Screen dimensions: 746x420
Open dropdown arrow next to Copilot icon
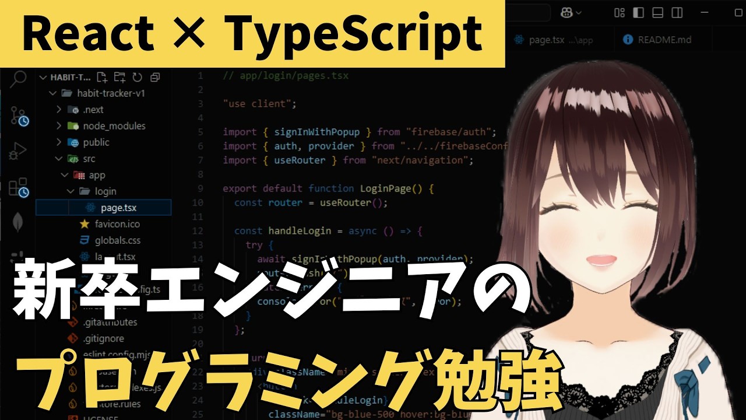(578, 13)
